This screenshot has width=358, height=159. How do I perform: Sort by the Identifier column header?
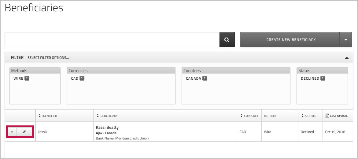point(49,116)
